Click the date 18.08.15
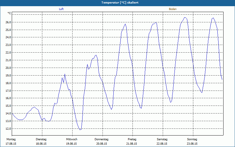235x147 pixels. point(41,144)
